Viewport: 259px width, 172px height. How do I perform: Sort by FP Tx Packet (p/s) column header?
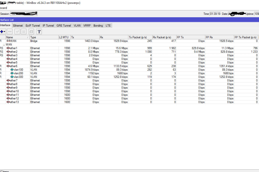246,38
